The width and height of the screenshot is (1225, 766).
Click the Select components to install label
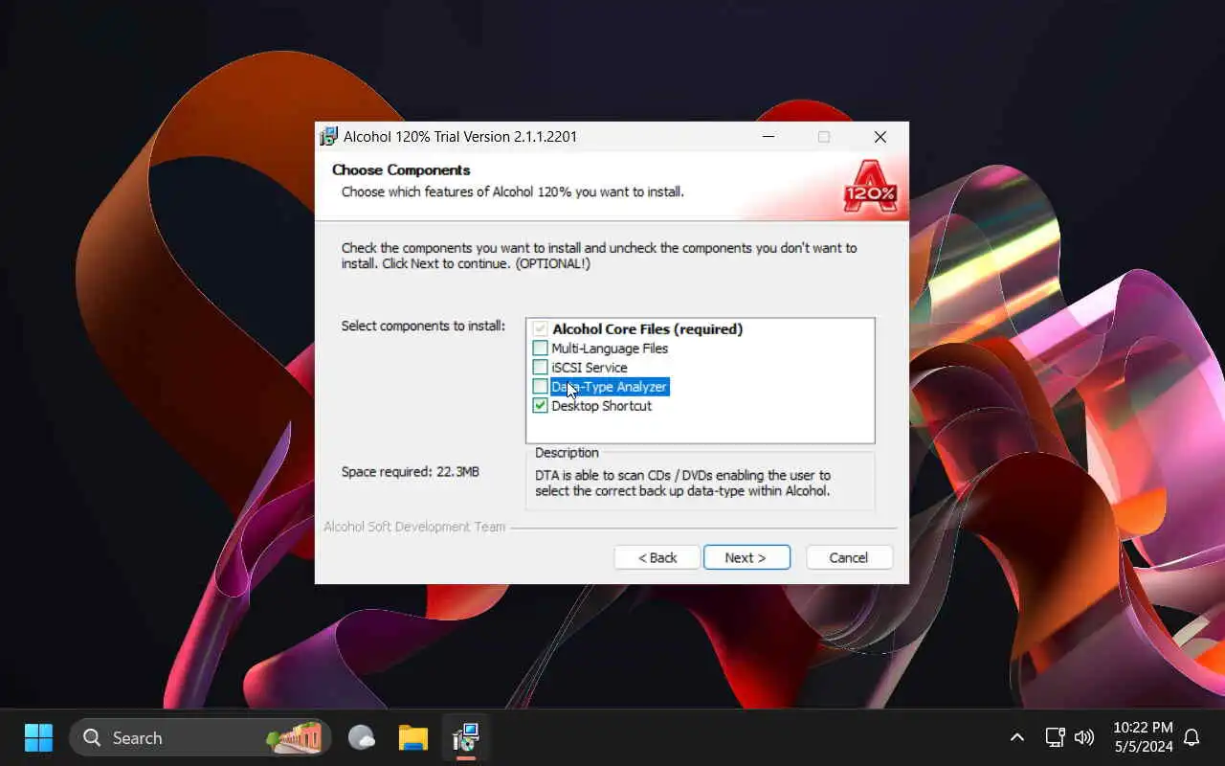pos(423,327)
